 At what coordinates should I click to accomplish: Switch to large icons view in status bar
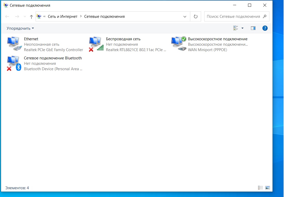[x=268, y=188]
